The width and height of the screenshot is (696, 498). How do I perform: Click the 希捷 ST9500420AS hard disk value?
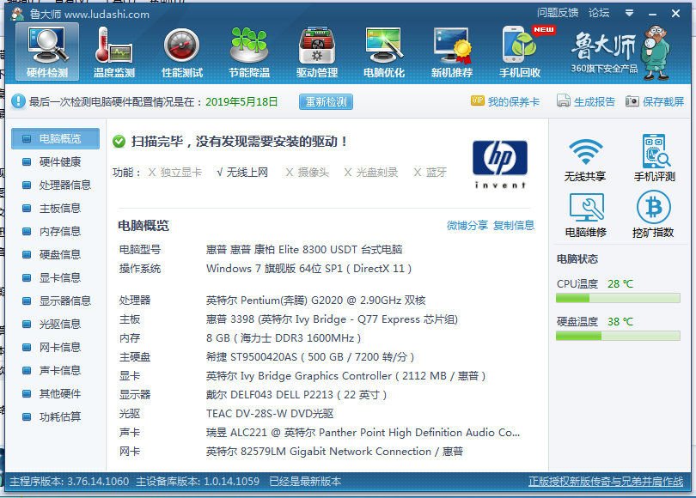pyautogui.click(x=310, y=357)
